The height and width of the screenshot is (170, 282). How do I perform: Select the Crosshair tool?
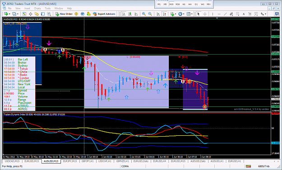[x=205, y=14]
